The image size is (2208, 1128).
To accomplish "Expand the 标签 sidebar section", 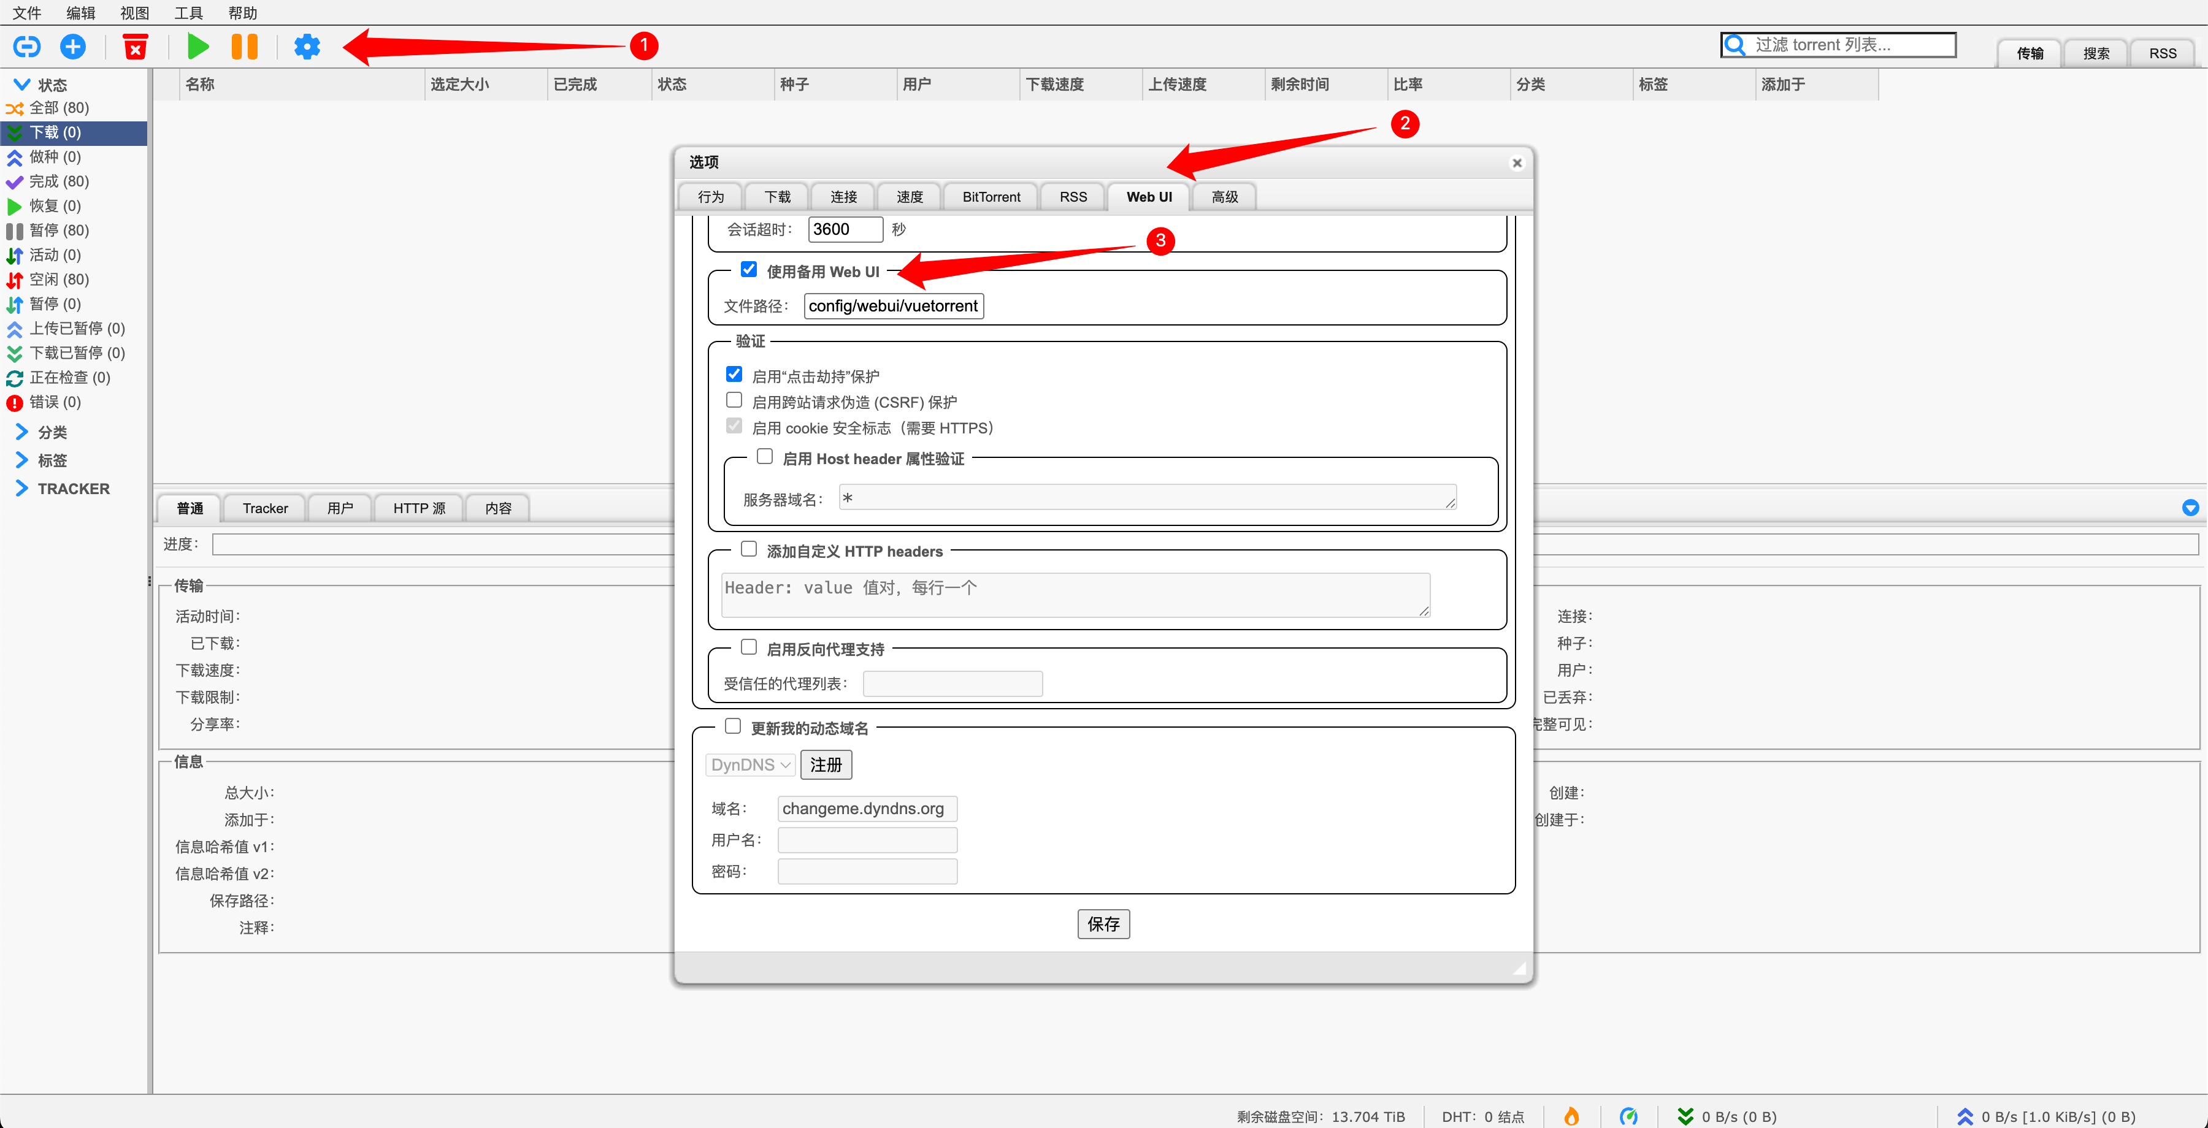I will coord(22,461).
